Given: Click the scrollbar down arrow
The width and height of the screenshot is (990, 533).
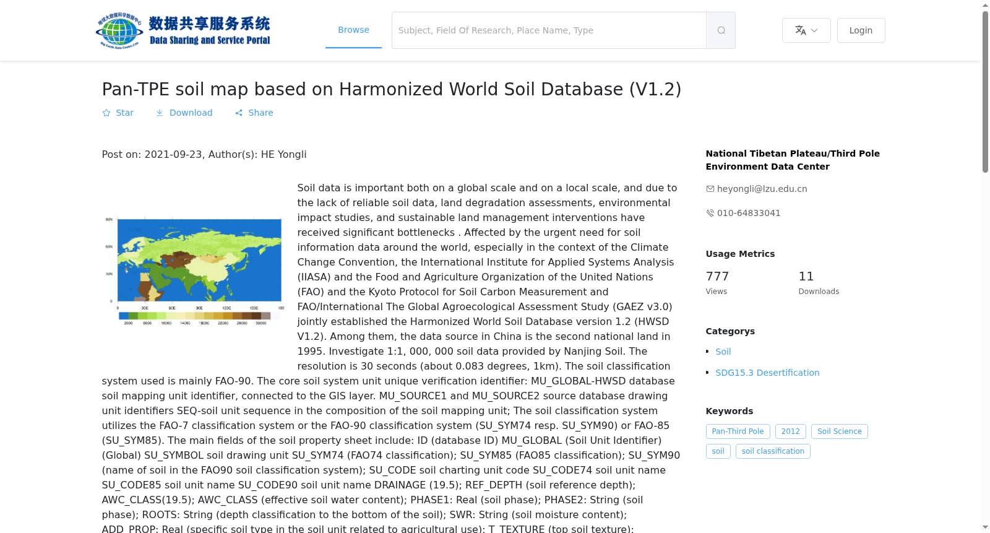Looking at the screenshot, I should coord(985,527).
